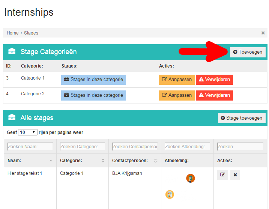The image size is (269, 209).
Task: Sort table by Contactpersoon column arrows
Action: [x=155, y=161]
